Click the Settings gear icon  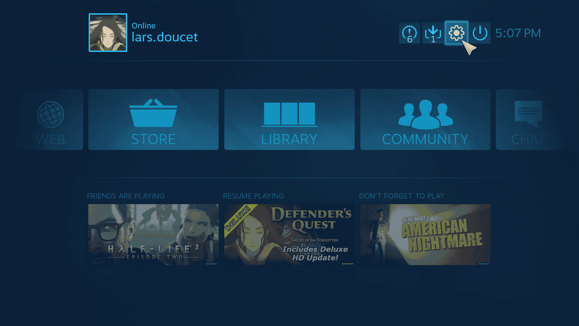(x=456, y=33)
